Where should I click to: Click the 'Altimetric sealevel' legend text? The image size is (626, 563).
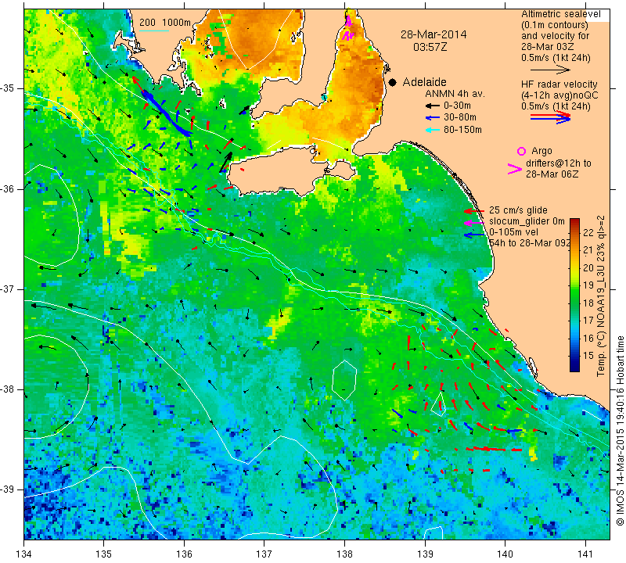tap(561, 14)
